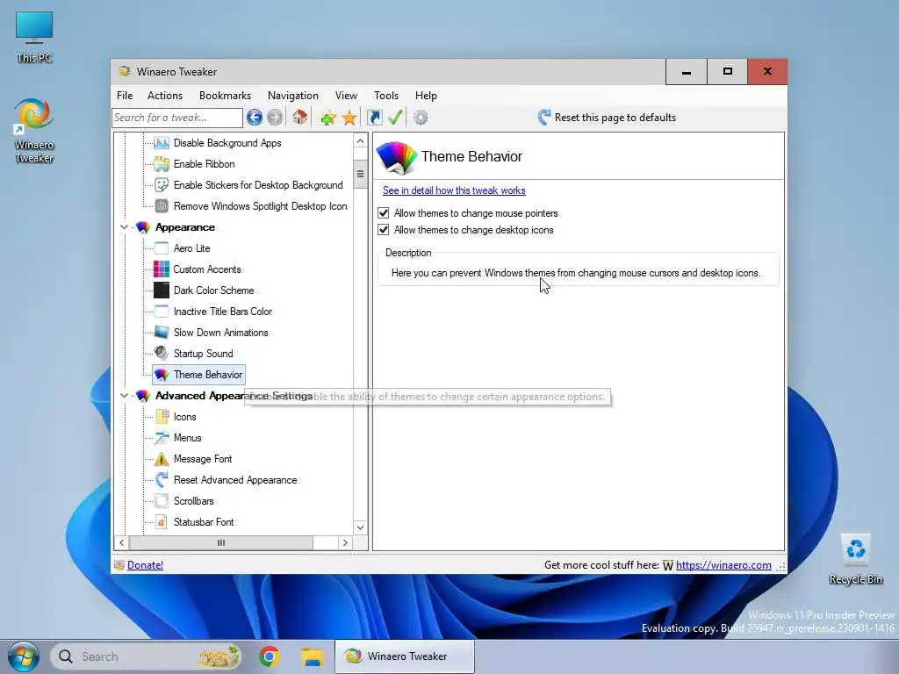Click the Dark Color Scheme black icon
The height and width of the screenshot is (674, 899).
[162, 290]
